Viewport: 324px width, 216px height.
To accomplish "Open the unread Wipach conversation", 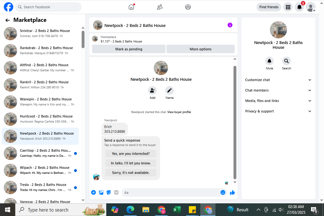I will click(40, 170).
